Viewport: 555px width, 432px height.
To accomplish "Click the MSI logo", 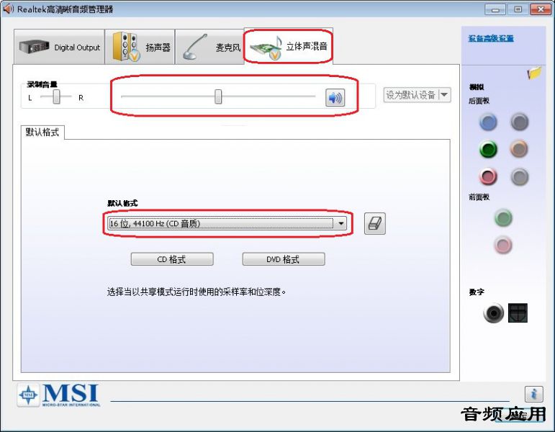I will point(60,395).
